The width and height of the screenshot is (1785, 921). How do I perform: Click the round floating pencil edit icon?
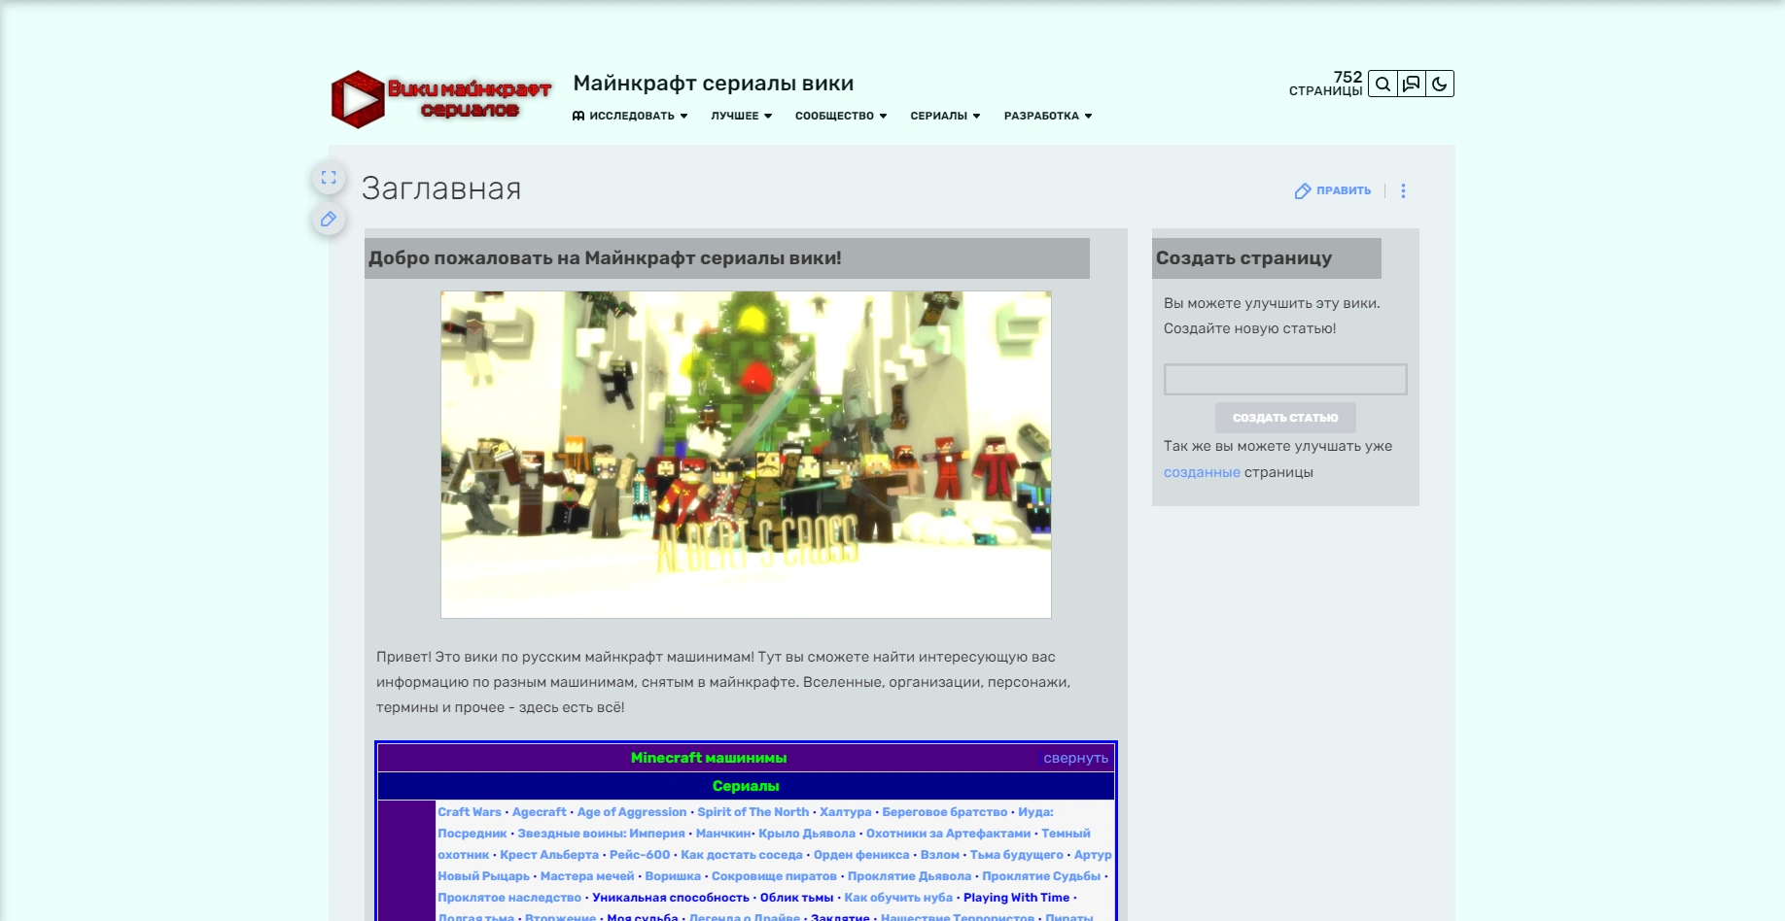coord(329,220)
